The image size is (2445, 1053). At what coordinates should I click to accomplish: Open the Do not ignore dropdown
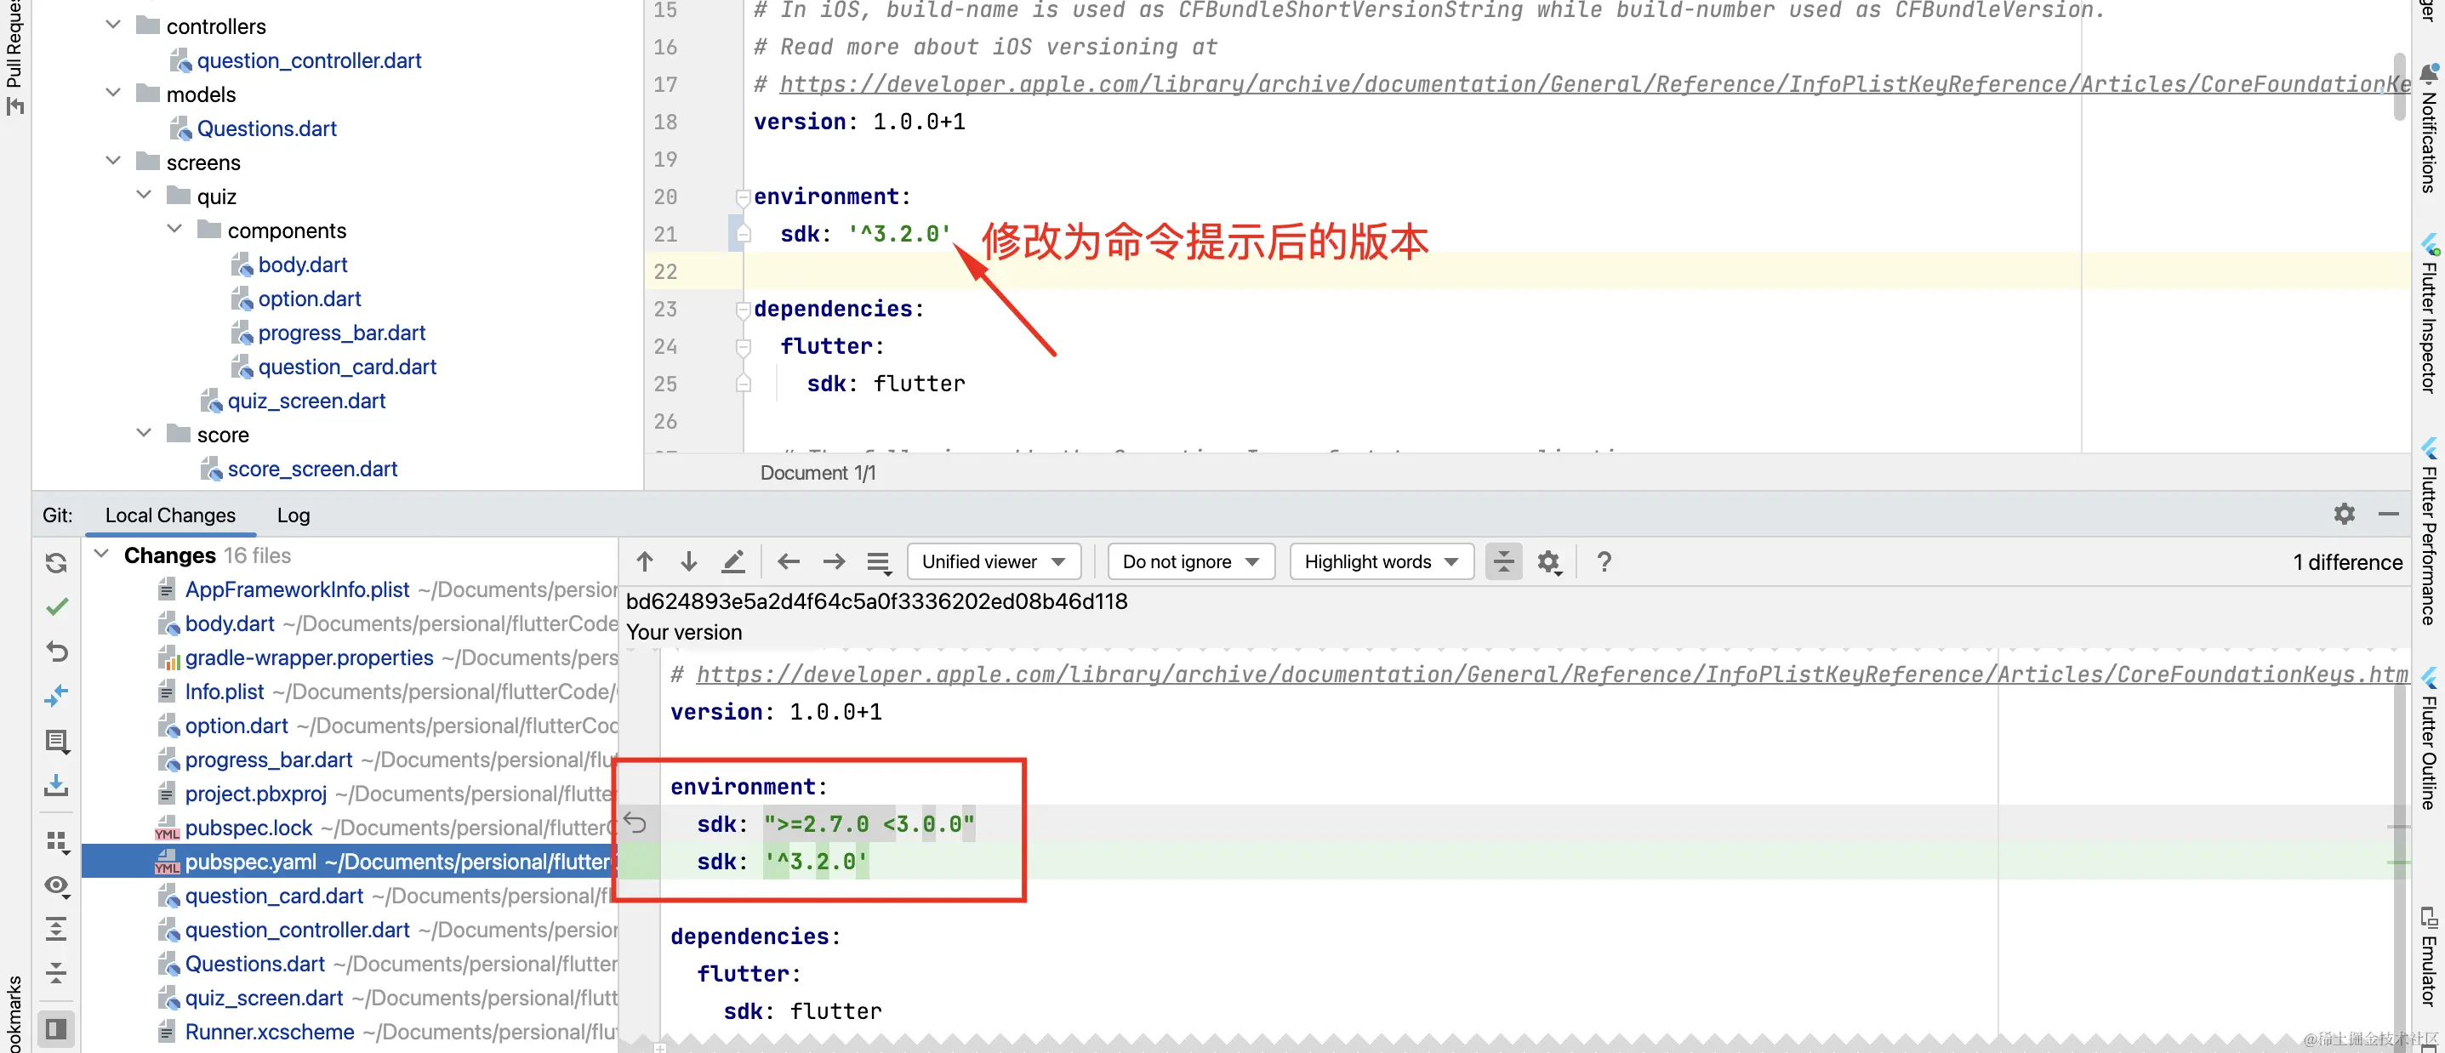point(1190,561)
